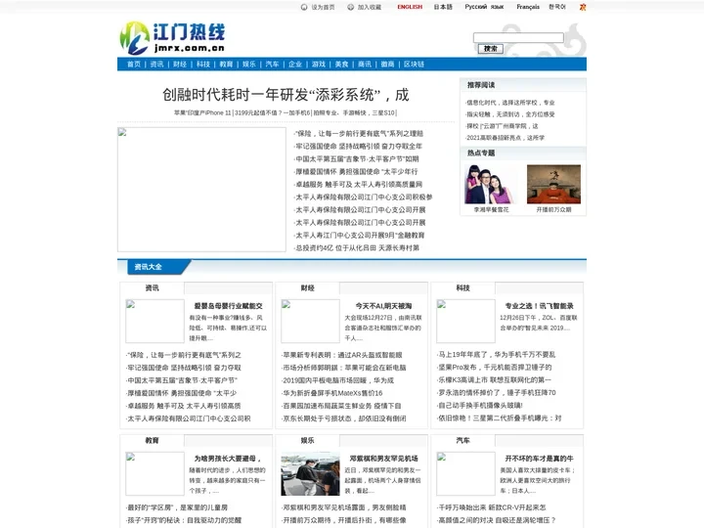The image size is (704, 528).
Task: Open the large headline slideshow image
Action: [x=201, y=190]
